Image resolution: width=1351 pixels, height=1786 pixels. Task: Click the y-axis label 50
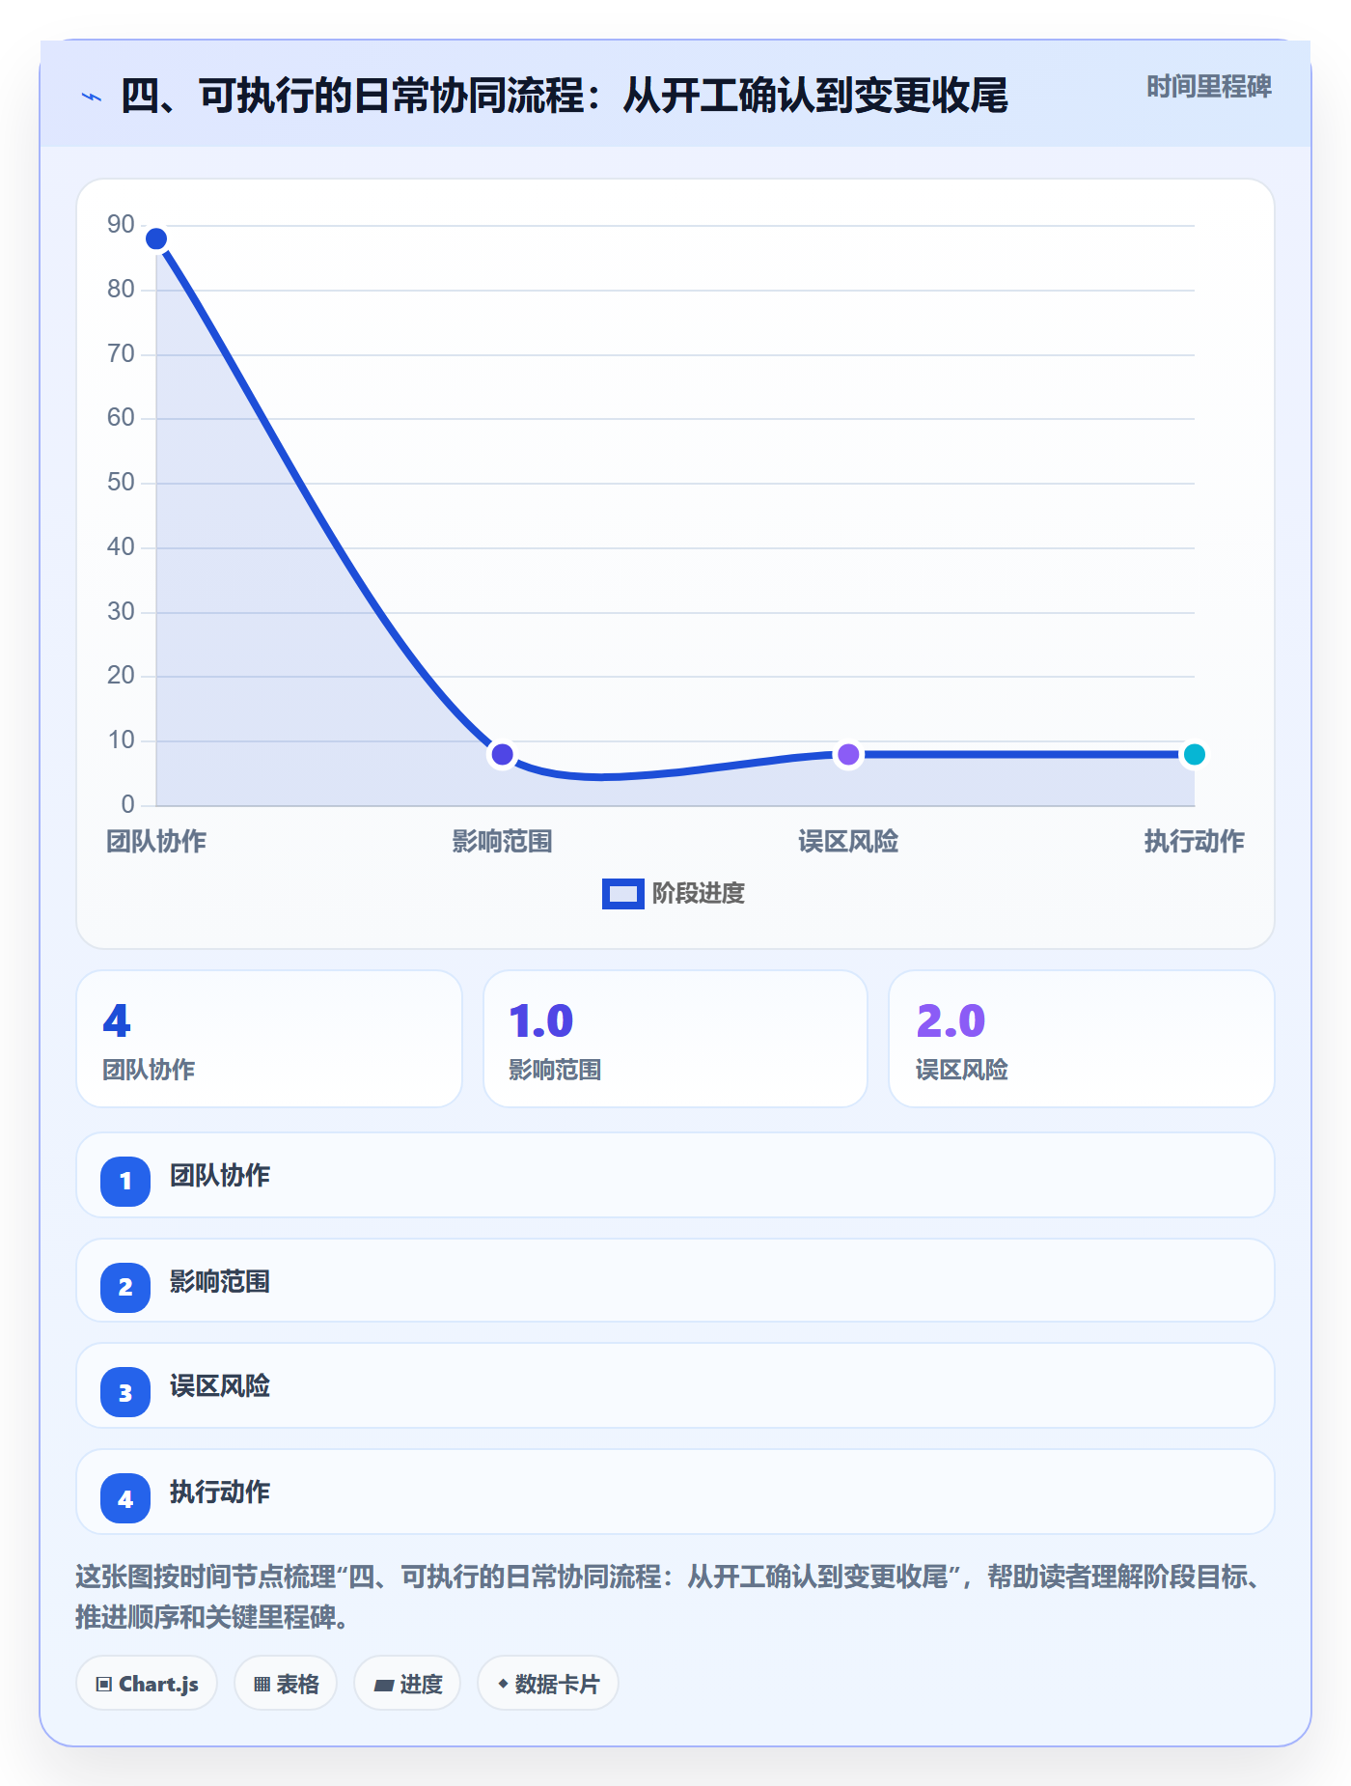[x=121, y=482]
